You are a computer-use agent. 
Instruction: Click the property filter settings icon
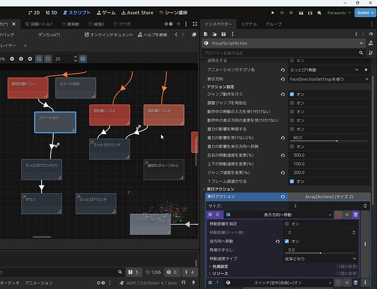371,53
